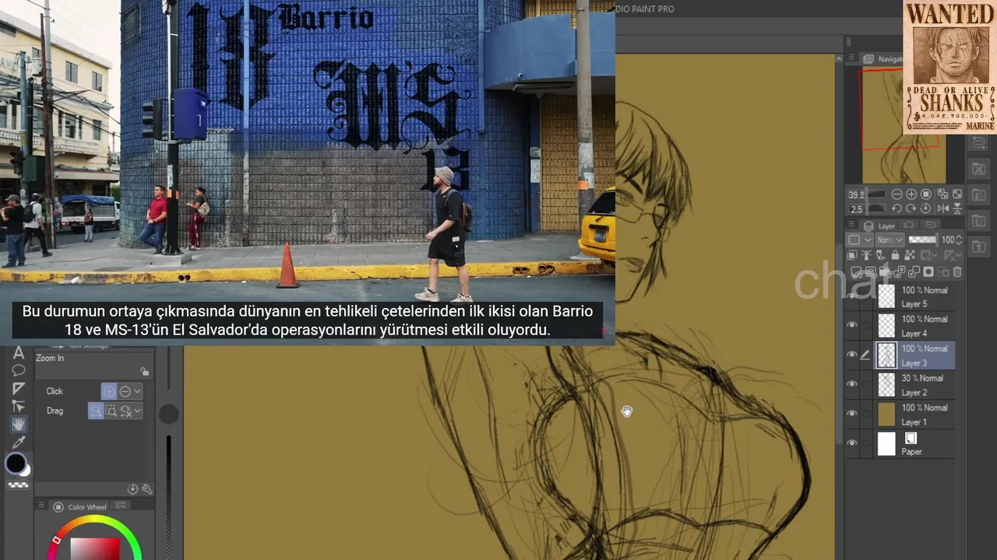Image resolution: width=997 pixels, height=560 pixels.
Task: Create a layer mask
Action: 928,272
